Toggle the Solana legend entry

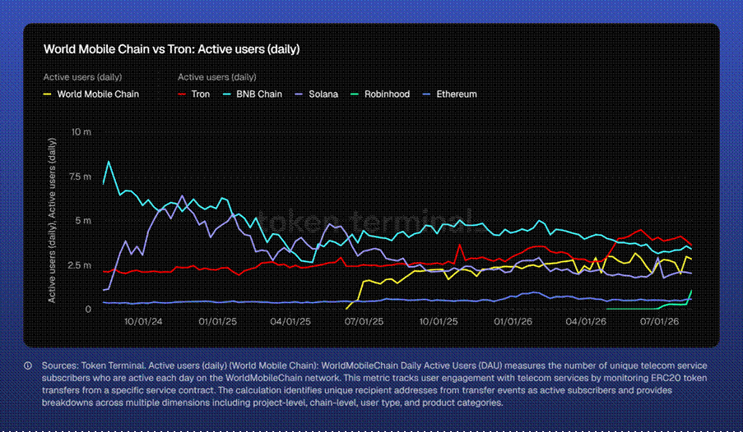pyautogui.click(x=317, y=94)
